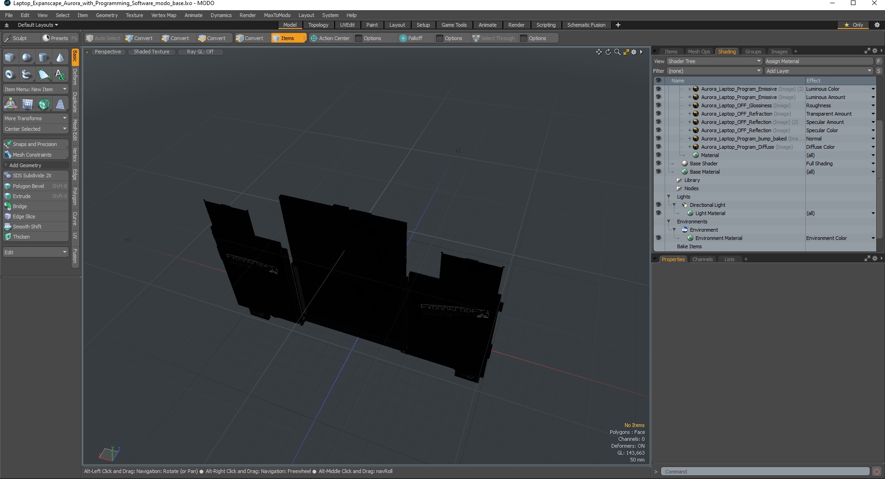Select the Sphere primitive tool
This screenshot has height=479, width=885.
point(27,58)
